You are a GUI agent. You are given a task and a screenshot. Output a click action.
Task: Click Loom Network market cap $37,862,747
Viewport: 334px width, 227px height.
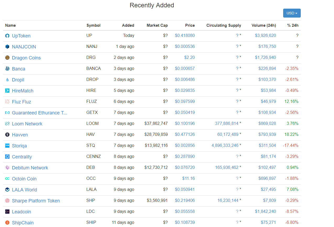[156, 124]
